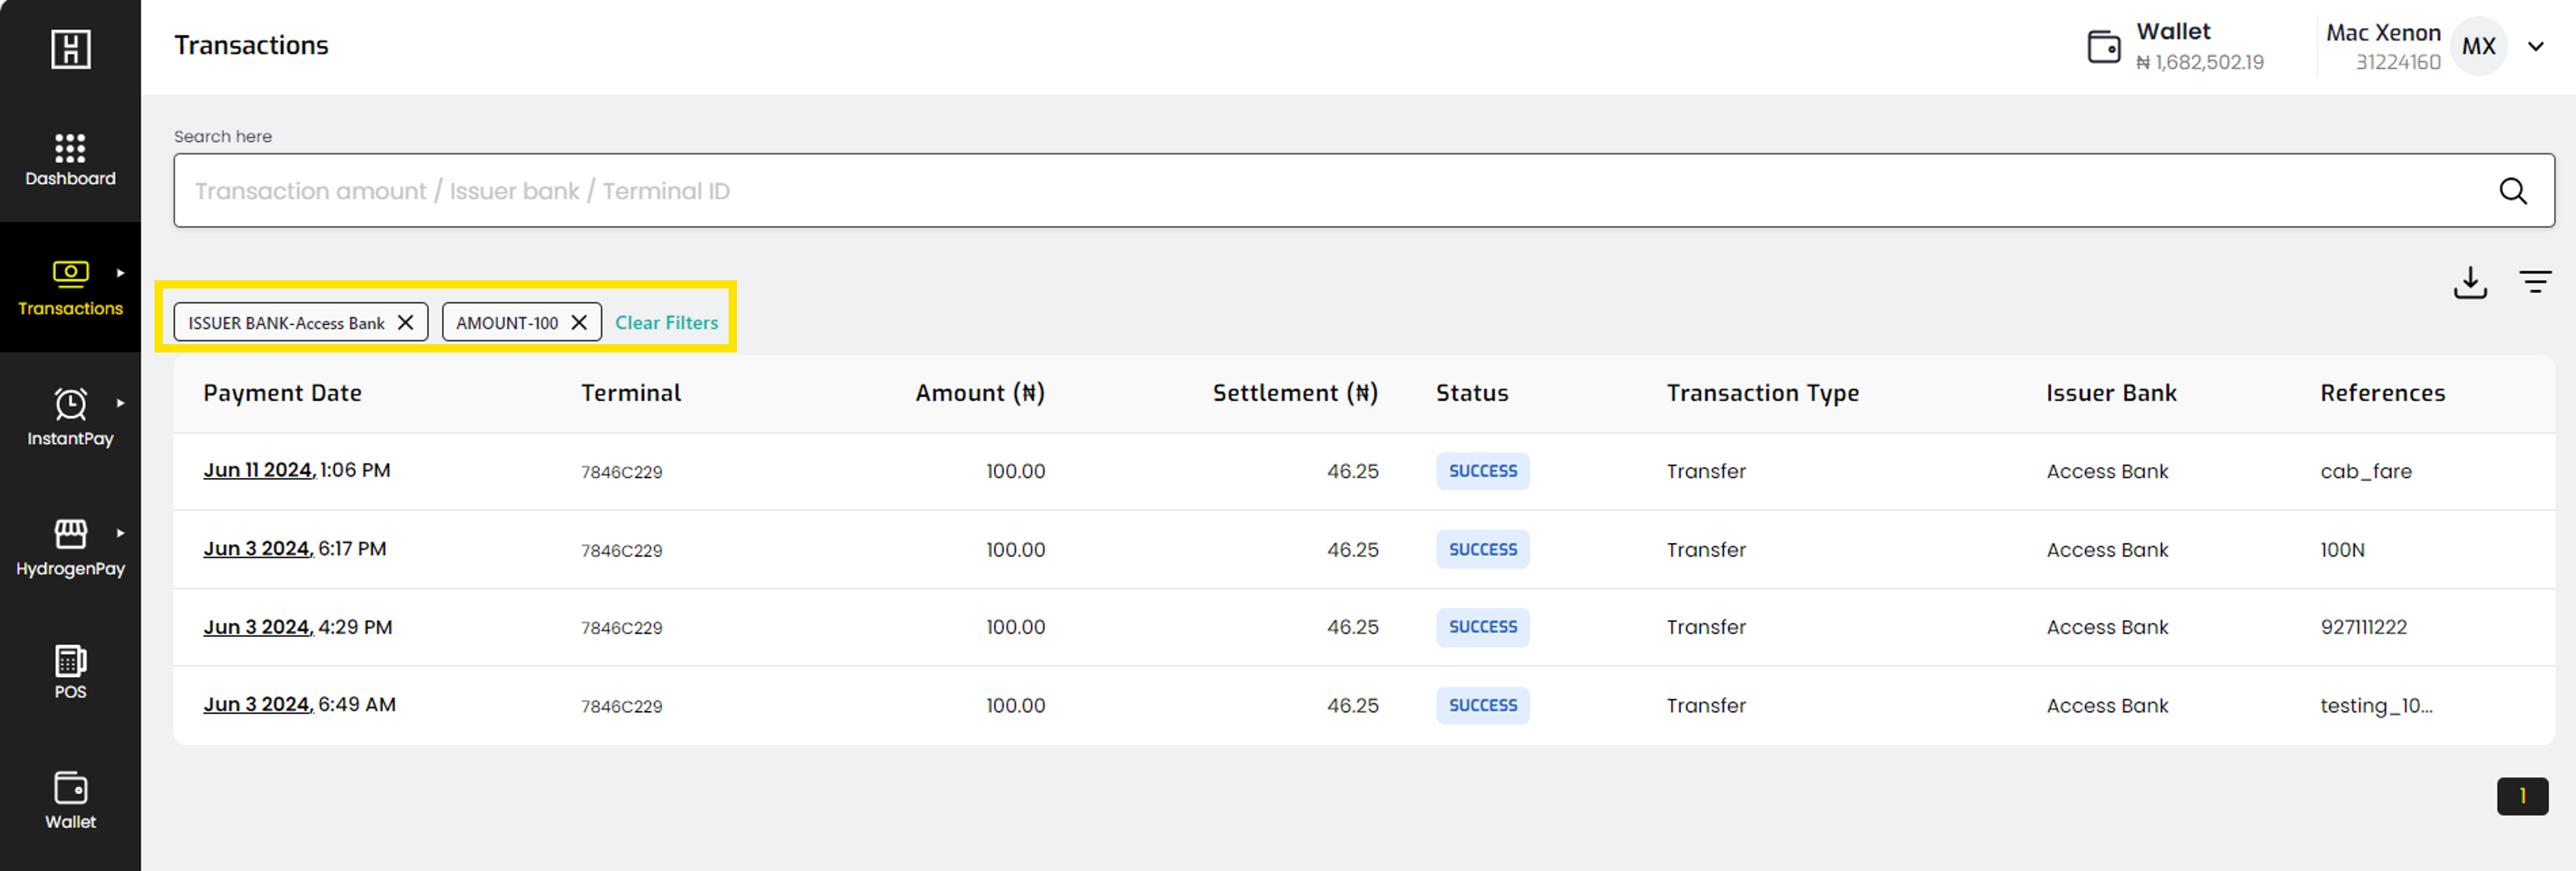Screen dimensions: 2576x871
Task: Click the SUCCESS badge in testing_10 row
Action: coord(1483,705)
